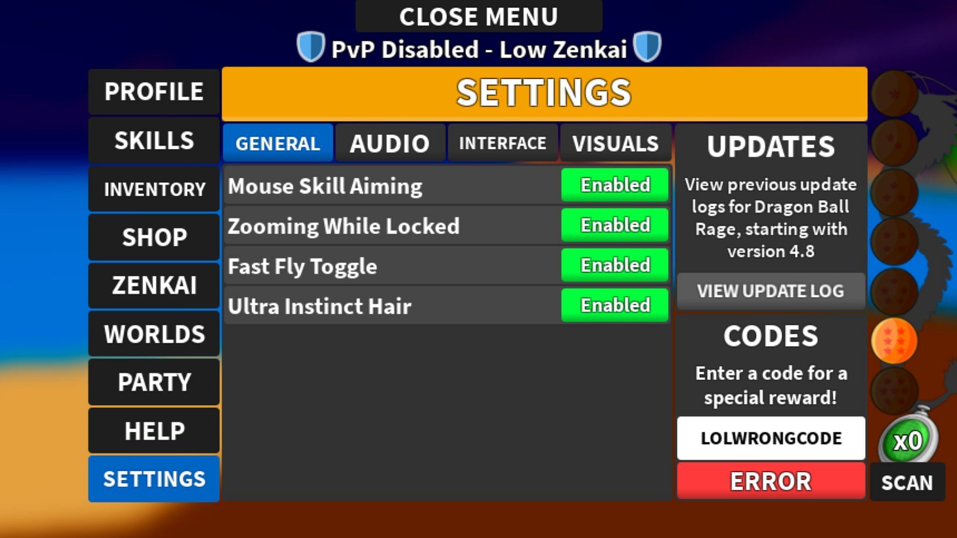Click the PROFILE menu icon

[x=155, y=91]
